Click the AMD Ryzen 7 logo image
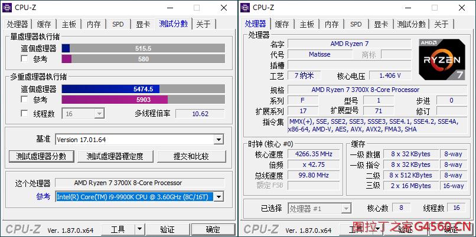The image size is (476, 237). pos(442,60)
